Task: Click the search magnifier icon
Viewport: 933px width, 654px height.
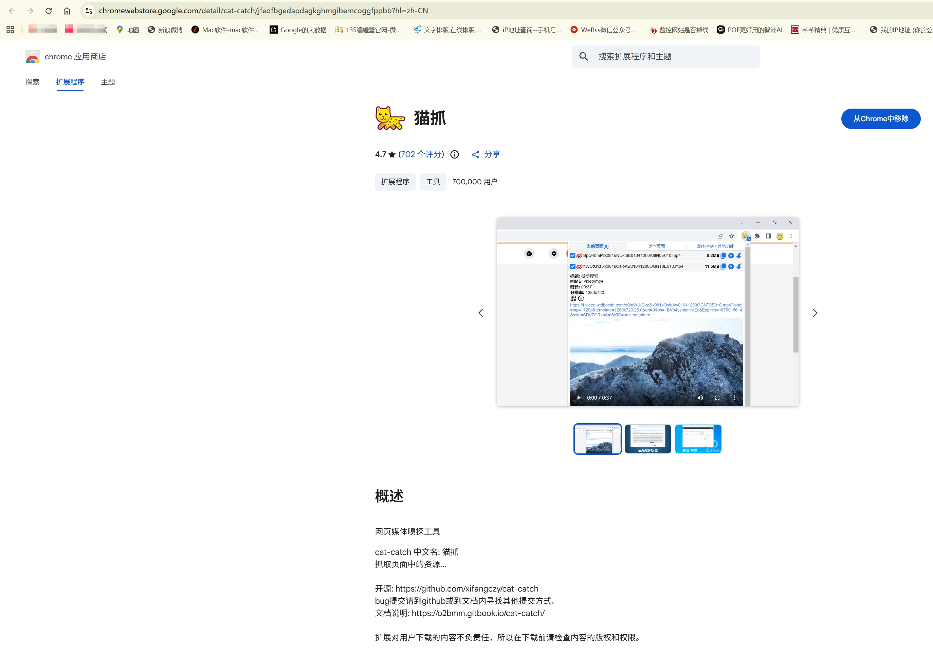Action: coord(584,56)
